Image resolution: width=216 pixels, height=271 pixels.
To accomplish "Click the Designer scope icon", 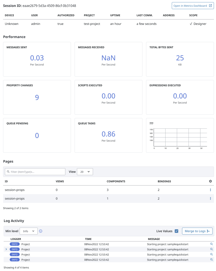I will click(x=191, y=24).
